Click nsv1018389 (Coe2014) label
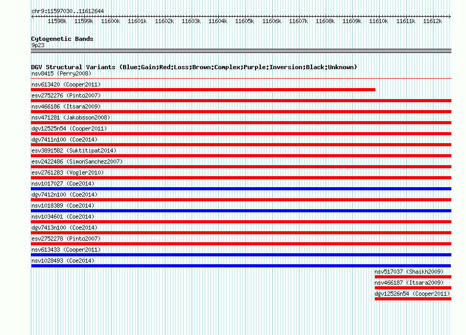 [x=63, y=206]
